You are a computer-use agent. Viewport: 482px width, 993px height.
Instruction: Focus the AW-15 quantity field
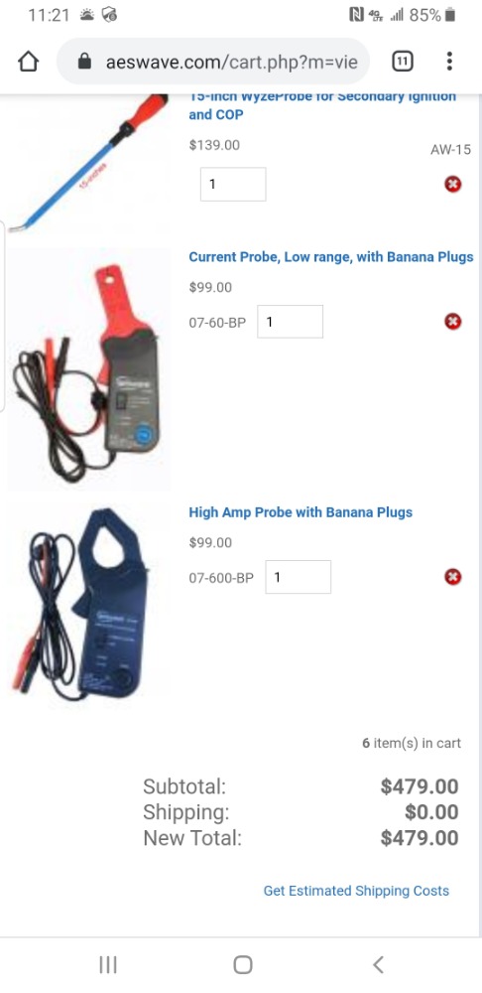pos(233,185)
